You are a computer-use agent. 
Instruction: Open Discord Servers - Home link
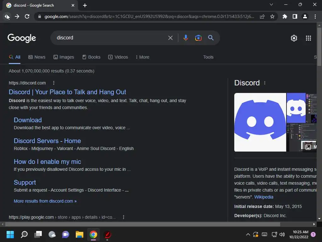[47, 141]
